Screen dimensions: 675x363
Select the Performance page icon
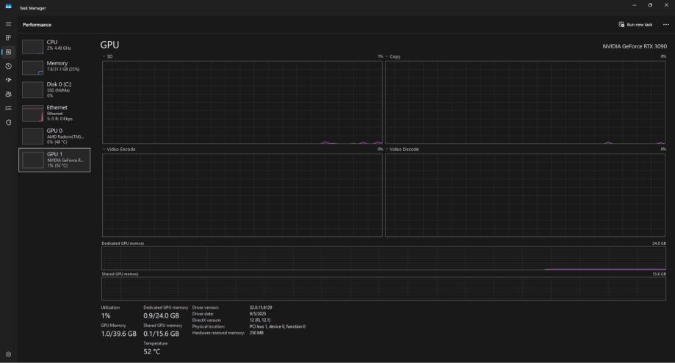coord(8,52)
